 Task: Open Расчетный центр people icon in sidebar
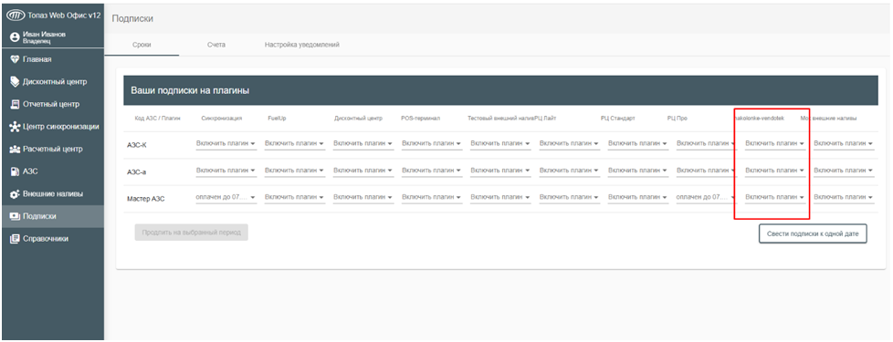tap(16, 149)
